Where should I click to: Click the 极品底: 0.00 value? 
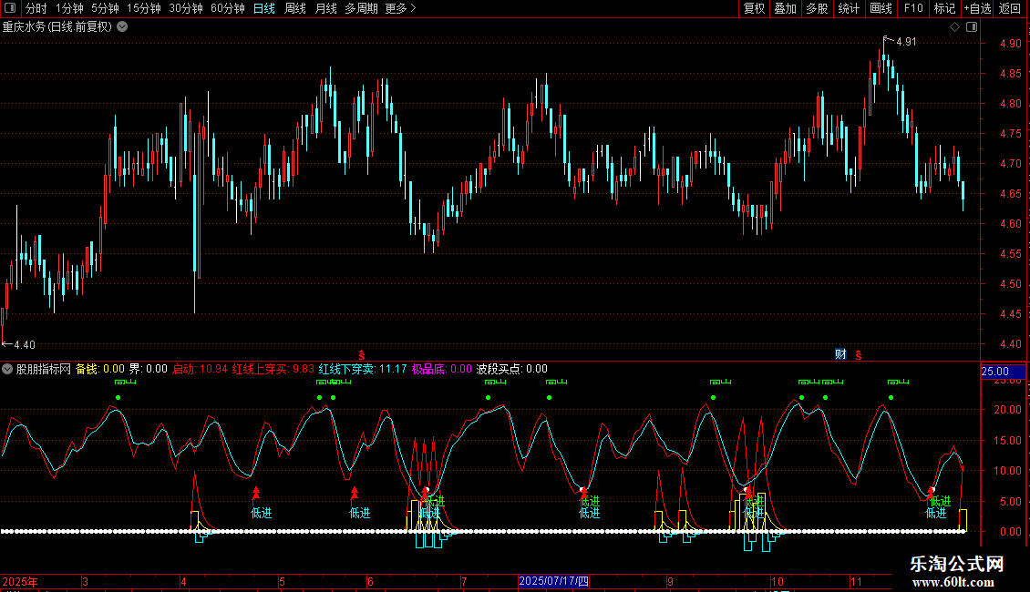[441, 370]
